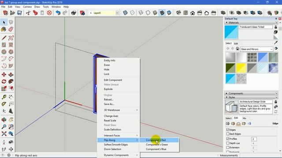This screenshot has height=158, width=282.
Task: Choose the Polygon tool
Action: tap(11, 52)
